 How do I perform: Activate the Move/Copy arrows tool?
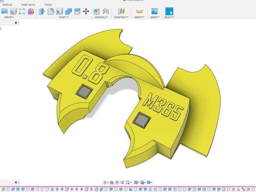tap(86, 11)
